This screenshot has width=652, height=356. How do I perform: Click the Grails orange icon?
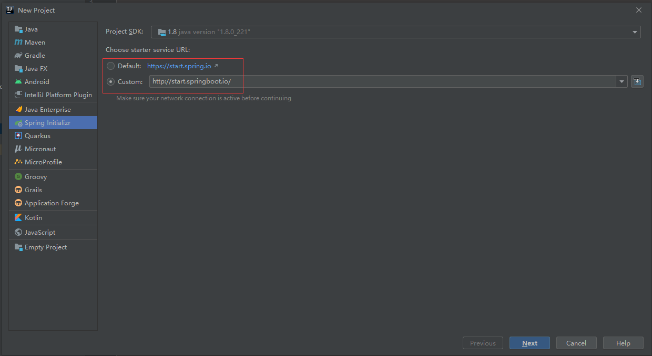(x=18, y=190)
